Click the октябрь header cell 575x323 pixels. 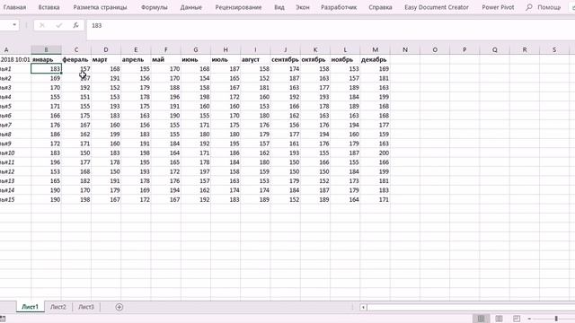(x=315, y=59)
